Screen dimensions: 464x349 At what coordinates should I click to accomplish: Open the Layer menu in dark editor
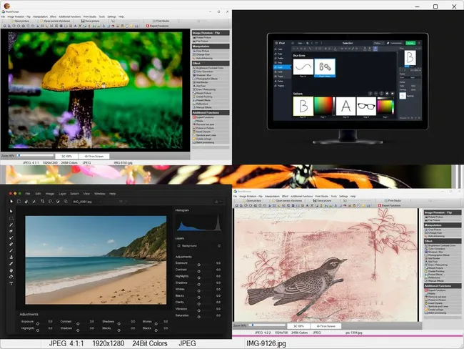pyautogui.click(x=62, y=193)
